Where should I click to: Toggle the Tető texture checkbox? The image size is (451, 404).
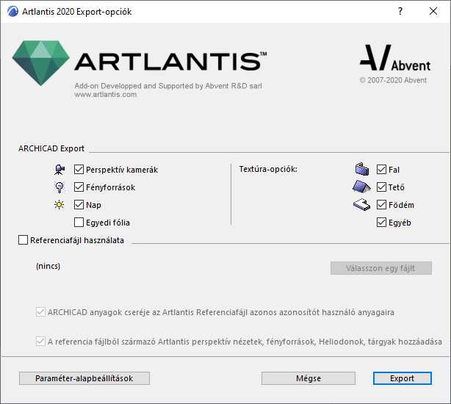pyautogui.click(x=381, y=187)
